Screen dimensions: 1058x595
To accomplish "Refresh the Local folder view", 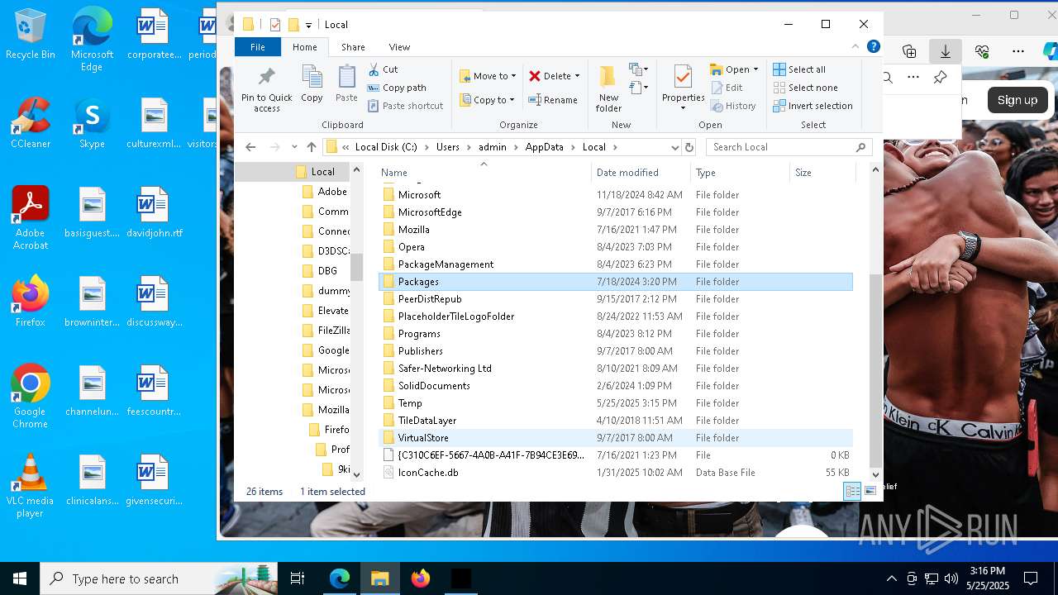I will point(689,147).
